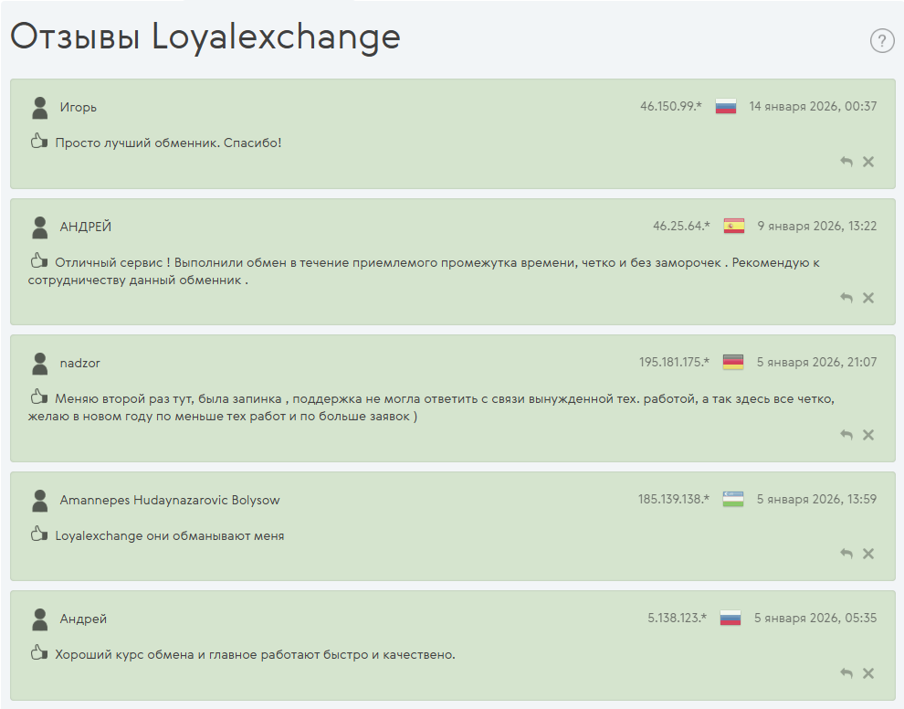Click the IP address 46.150.99.*
The height and width of the screenshot is (709, 904).
click(x=671, y=106)
